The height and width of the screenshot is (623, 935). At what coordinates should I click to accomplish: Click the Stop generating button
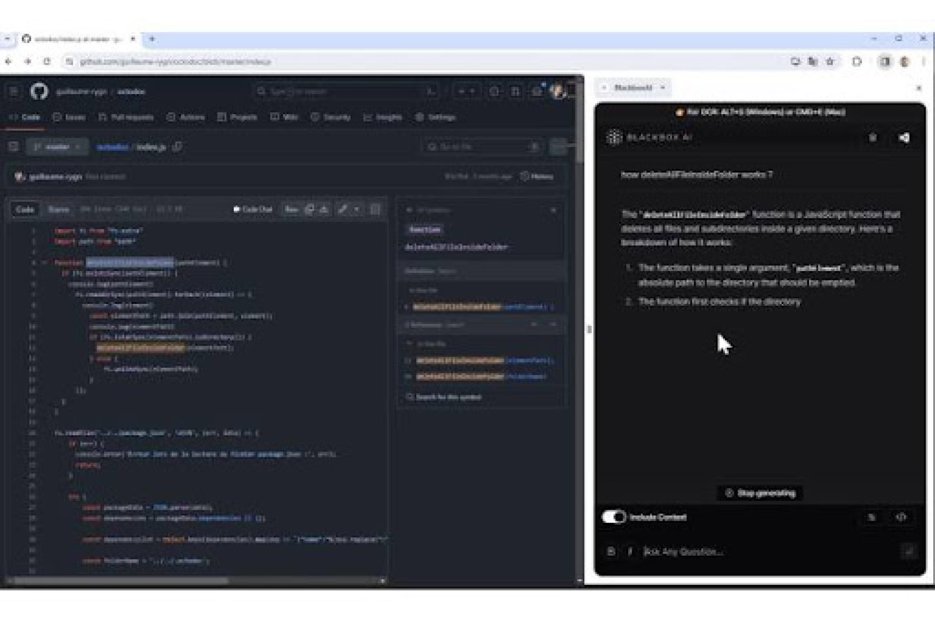(x=760, y=493)
